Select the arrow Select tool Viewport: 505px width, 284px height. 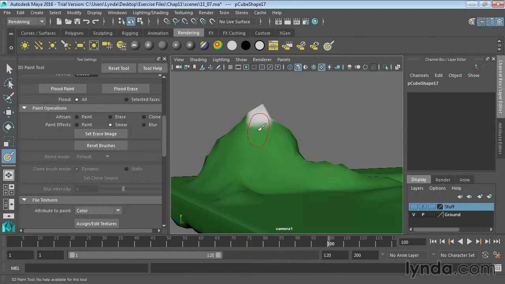click(x=9, y=69)
